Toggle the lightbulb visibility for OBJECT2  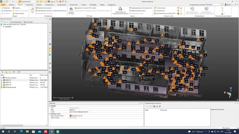click(x=1, y=80)
